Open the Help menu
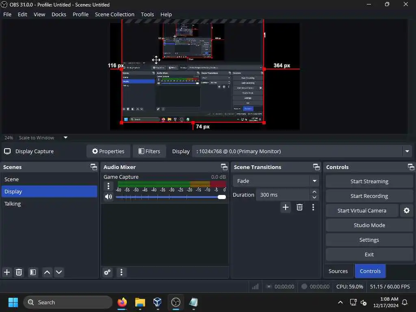This screenshot has height=312, width=416. coord(166,14)
